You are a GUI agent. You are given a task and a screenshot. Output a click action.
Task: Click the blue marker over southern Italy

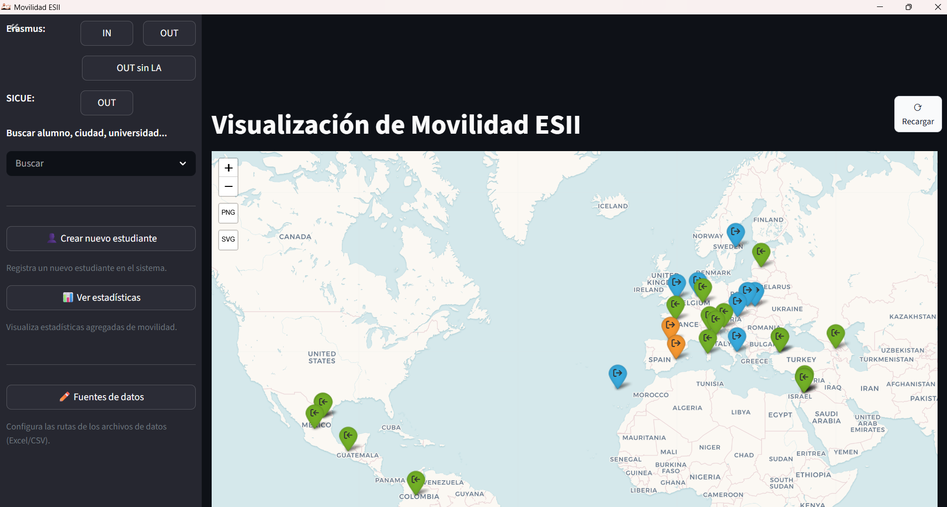tap(737, 338)
